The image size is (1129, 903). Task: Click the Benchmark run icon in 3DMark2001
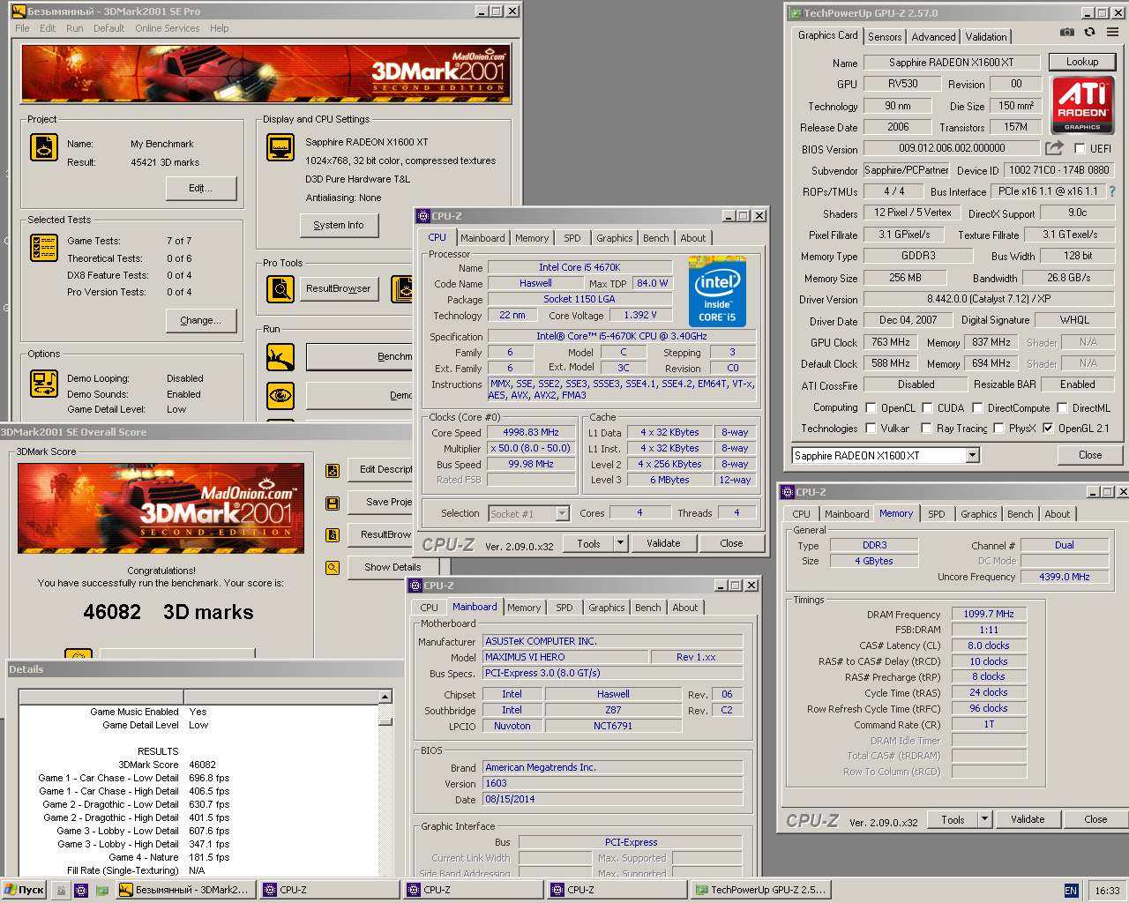click(280, 357)
